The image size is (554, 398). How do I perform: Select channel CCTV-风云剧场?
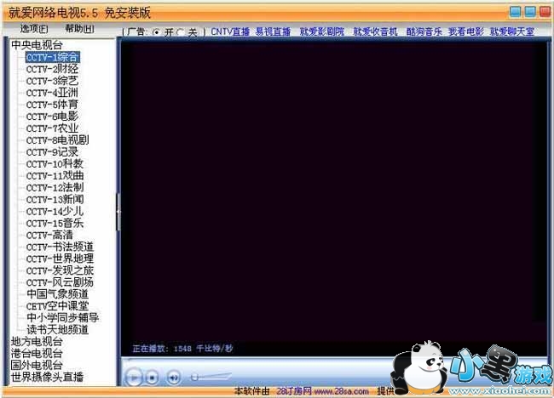[x=60, y=282]
